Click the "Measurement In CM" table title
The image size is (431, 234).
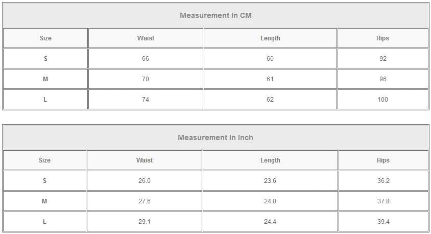pos(215,15)
